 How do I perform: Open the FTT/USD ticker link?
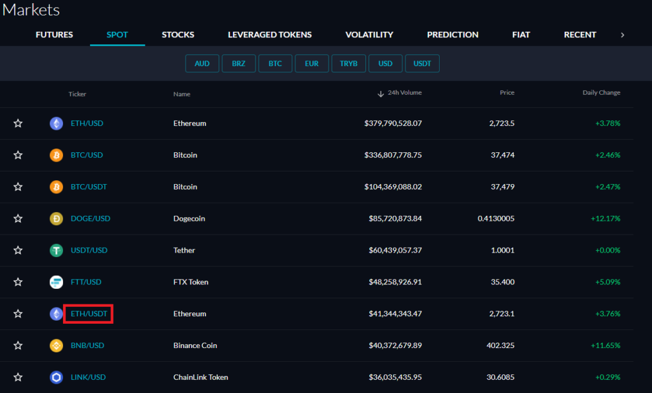click(86, 282)
